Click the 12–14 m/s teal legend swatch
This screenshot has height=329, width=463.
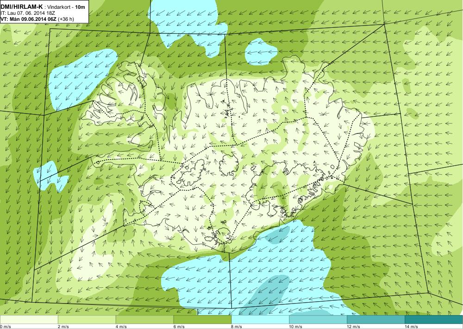(x=376, y=320)
